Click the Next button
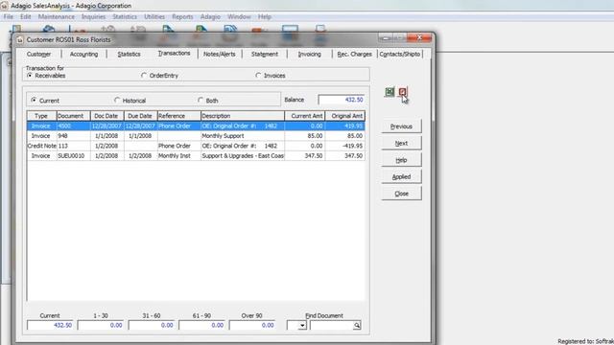 click(x=401, y=143)
